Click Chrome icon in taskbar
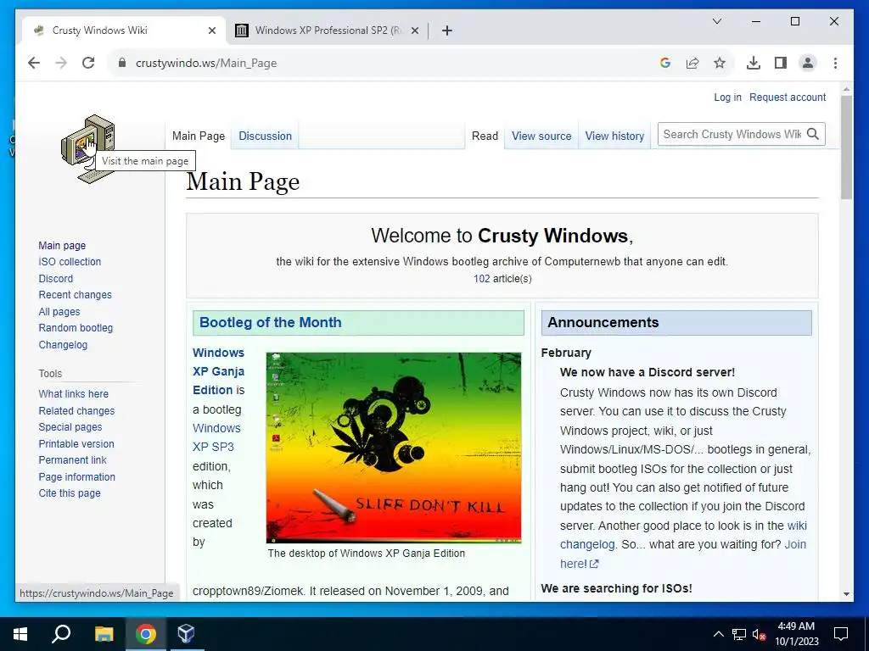Viewport: 869px width, 651px height. click(x=146, y=634)
